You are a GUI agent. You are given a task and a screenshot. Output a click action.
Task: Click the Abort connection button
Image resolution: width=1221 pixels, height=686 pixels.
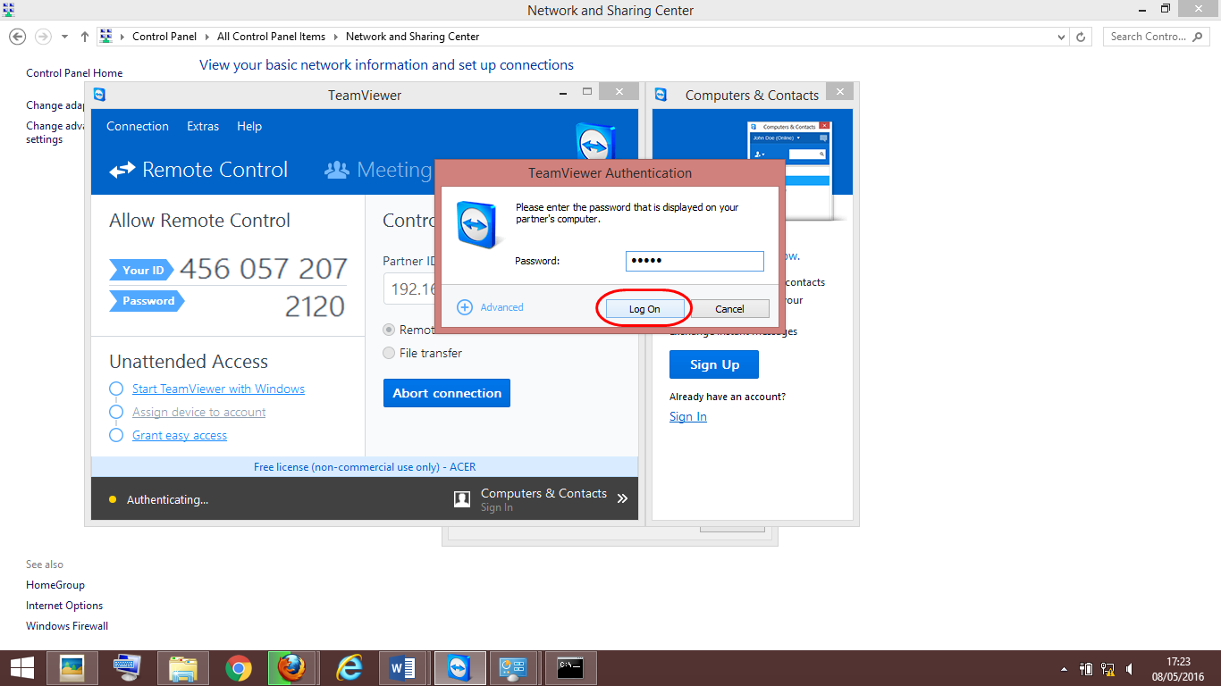[446, 393]
